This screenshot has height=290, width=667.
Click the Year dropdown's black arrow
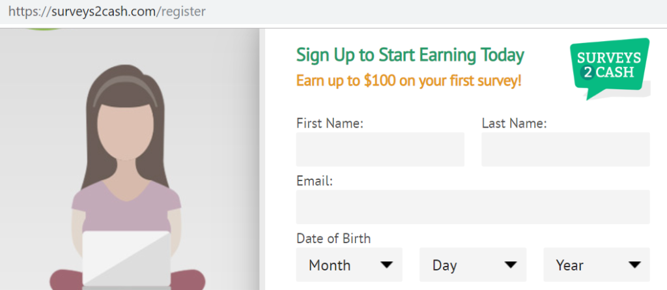coord(634,265)
